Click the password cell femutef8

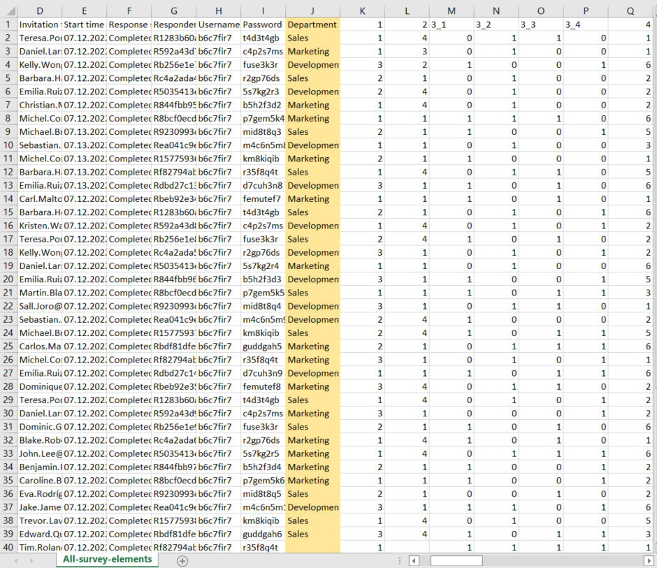263,386
